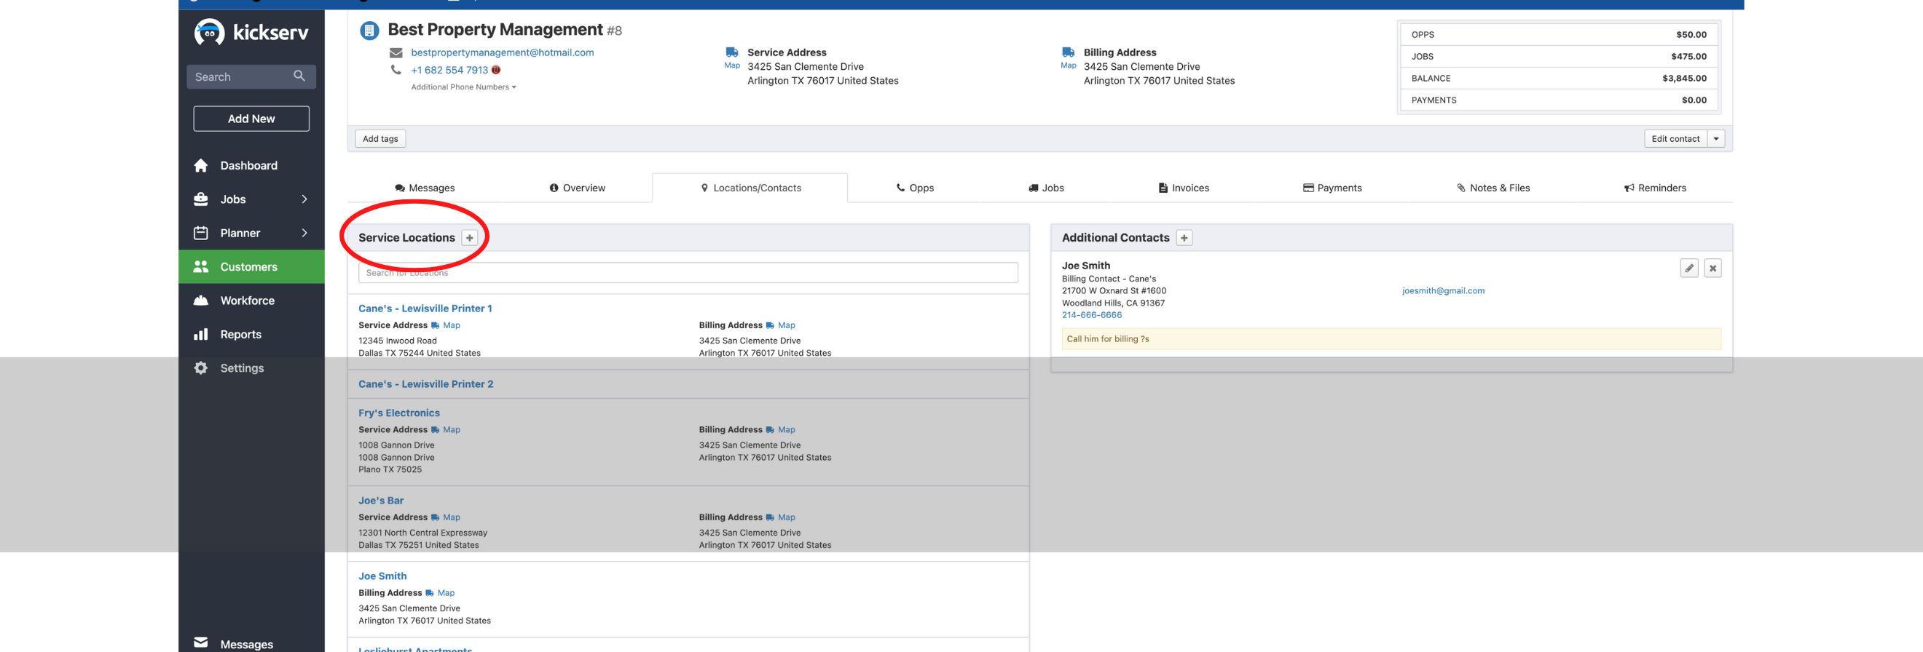Click the plus icon beside Service Locations
Screen dimensions: 1923x652
tap(470, 238)
